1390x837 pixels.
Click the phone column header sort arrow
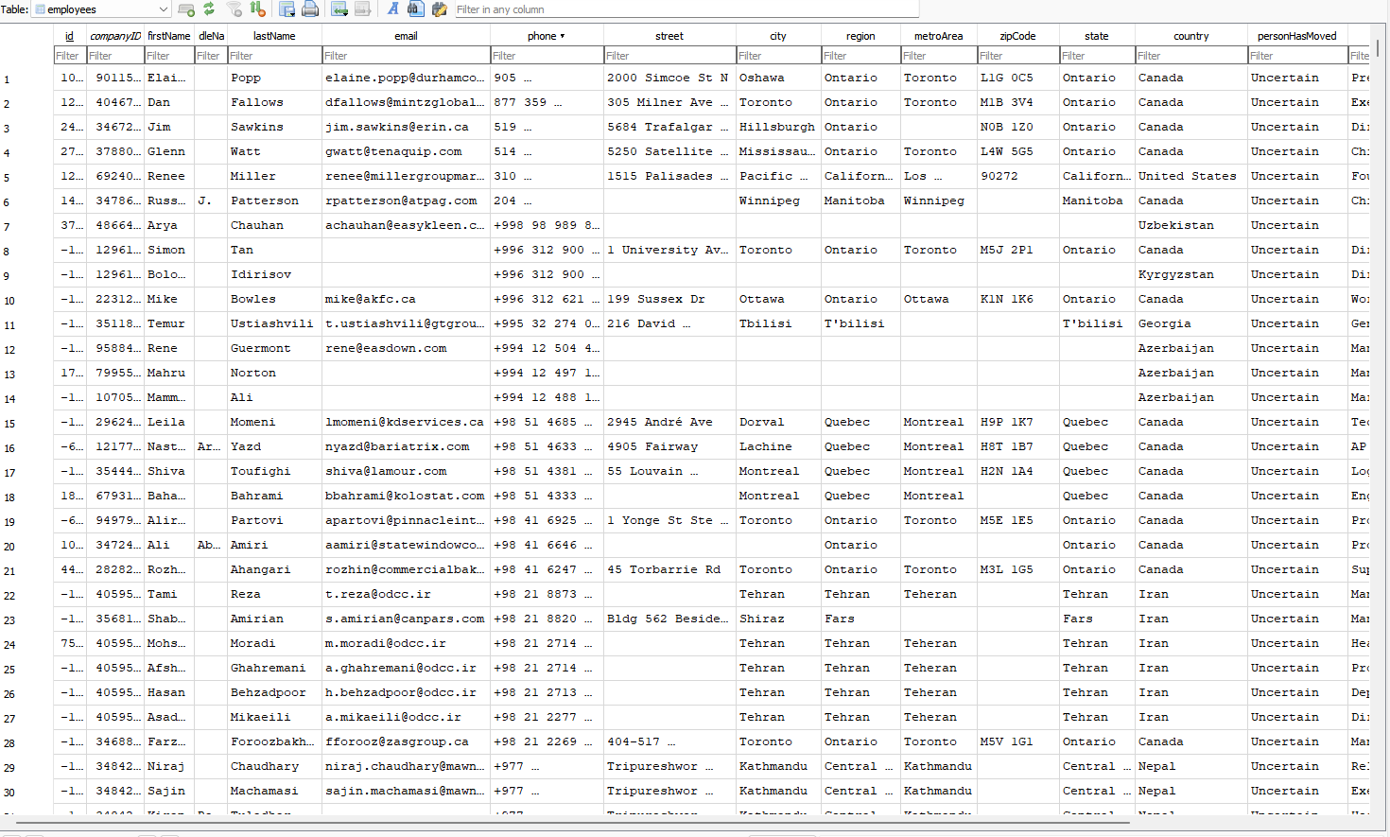click(563, 36)
